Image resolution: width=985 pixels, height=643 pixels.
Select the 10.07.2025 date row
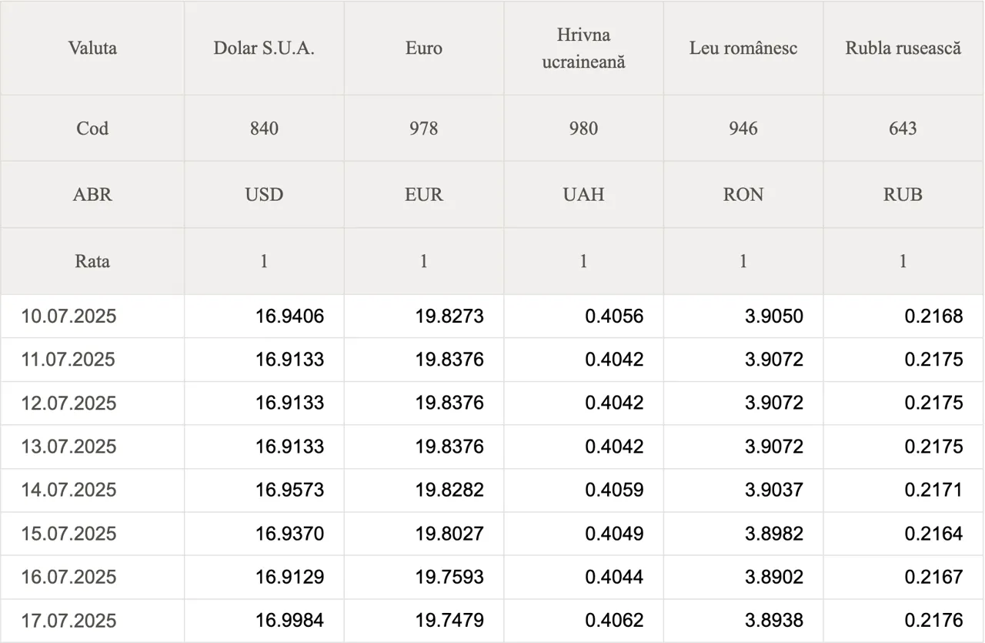492,316
